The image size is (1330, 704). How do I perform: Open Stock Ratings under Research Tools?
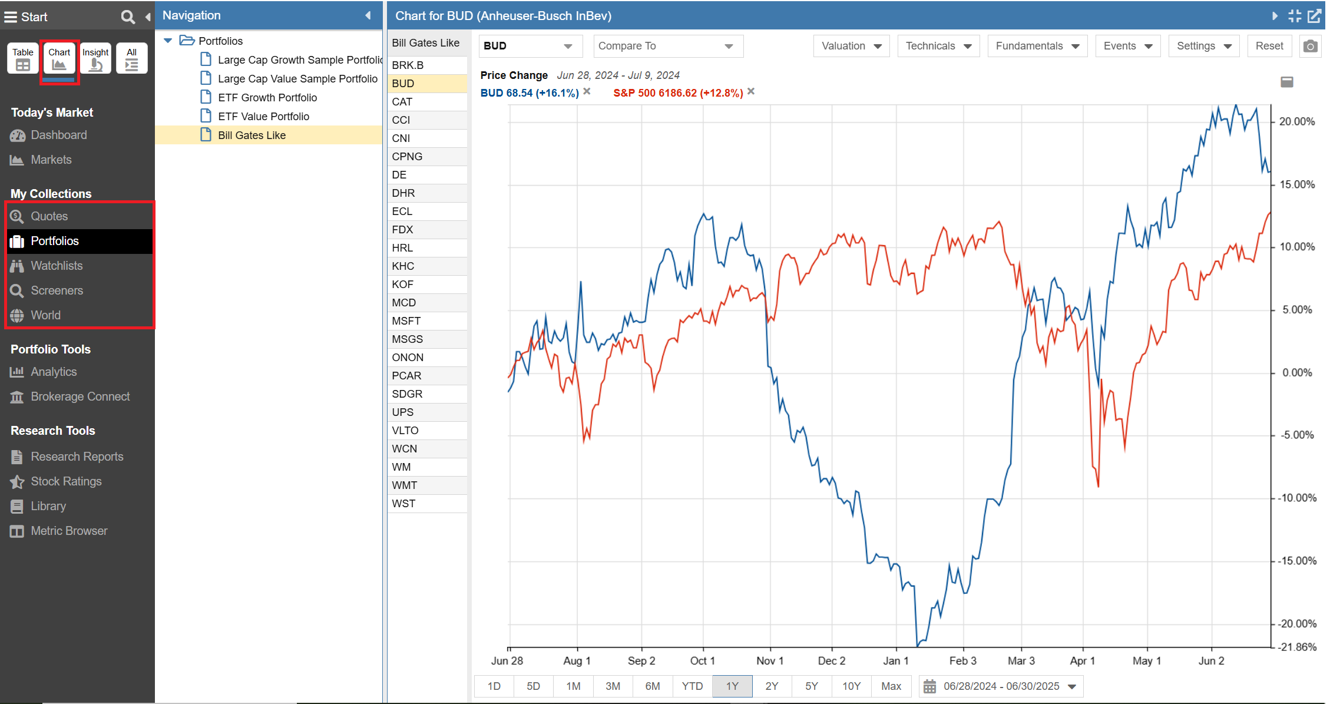66,481
